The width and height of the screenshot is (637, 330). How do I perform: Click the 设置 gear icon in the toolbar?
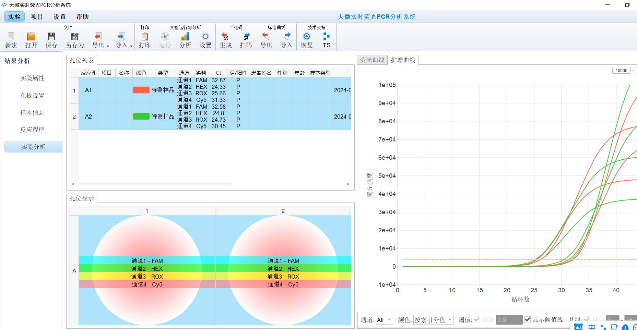tap(205, 36)
